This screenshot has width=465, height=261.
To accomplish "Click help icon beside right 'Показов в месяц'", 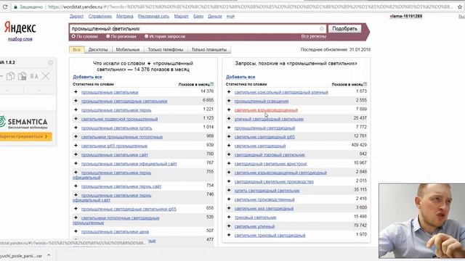I will (365, 84).
